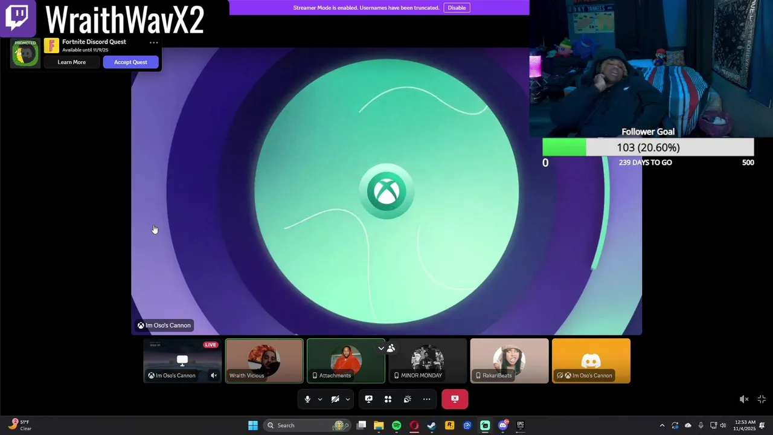Screen dimensions: 773x435
Task: Disconnect from the call with red button
Action: [455, 399]
